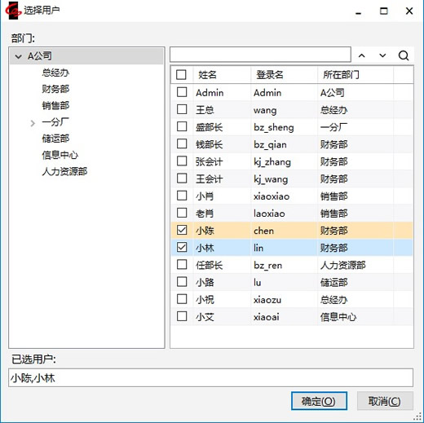The image size is (424, 423).
Task: Jump to next search match arrow
Action: click(x=382, y=55)
